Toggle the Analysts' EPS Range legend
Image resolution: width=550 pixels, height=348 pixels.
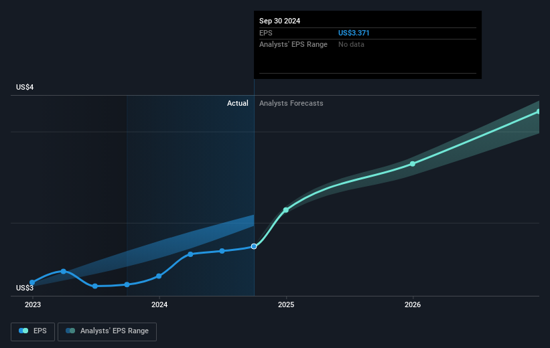click(x=107, y=331)
